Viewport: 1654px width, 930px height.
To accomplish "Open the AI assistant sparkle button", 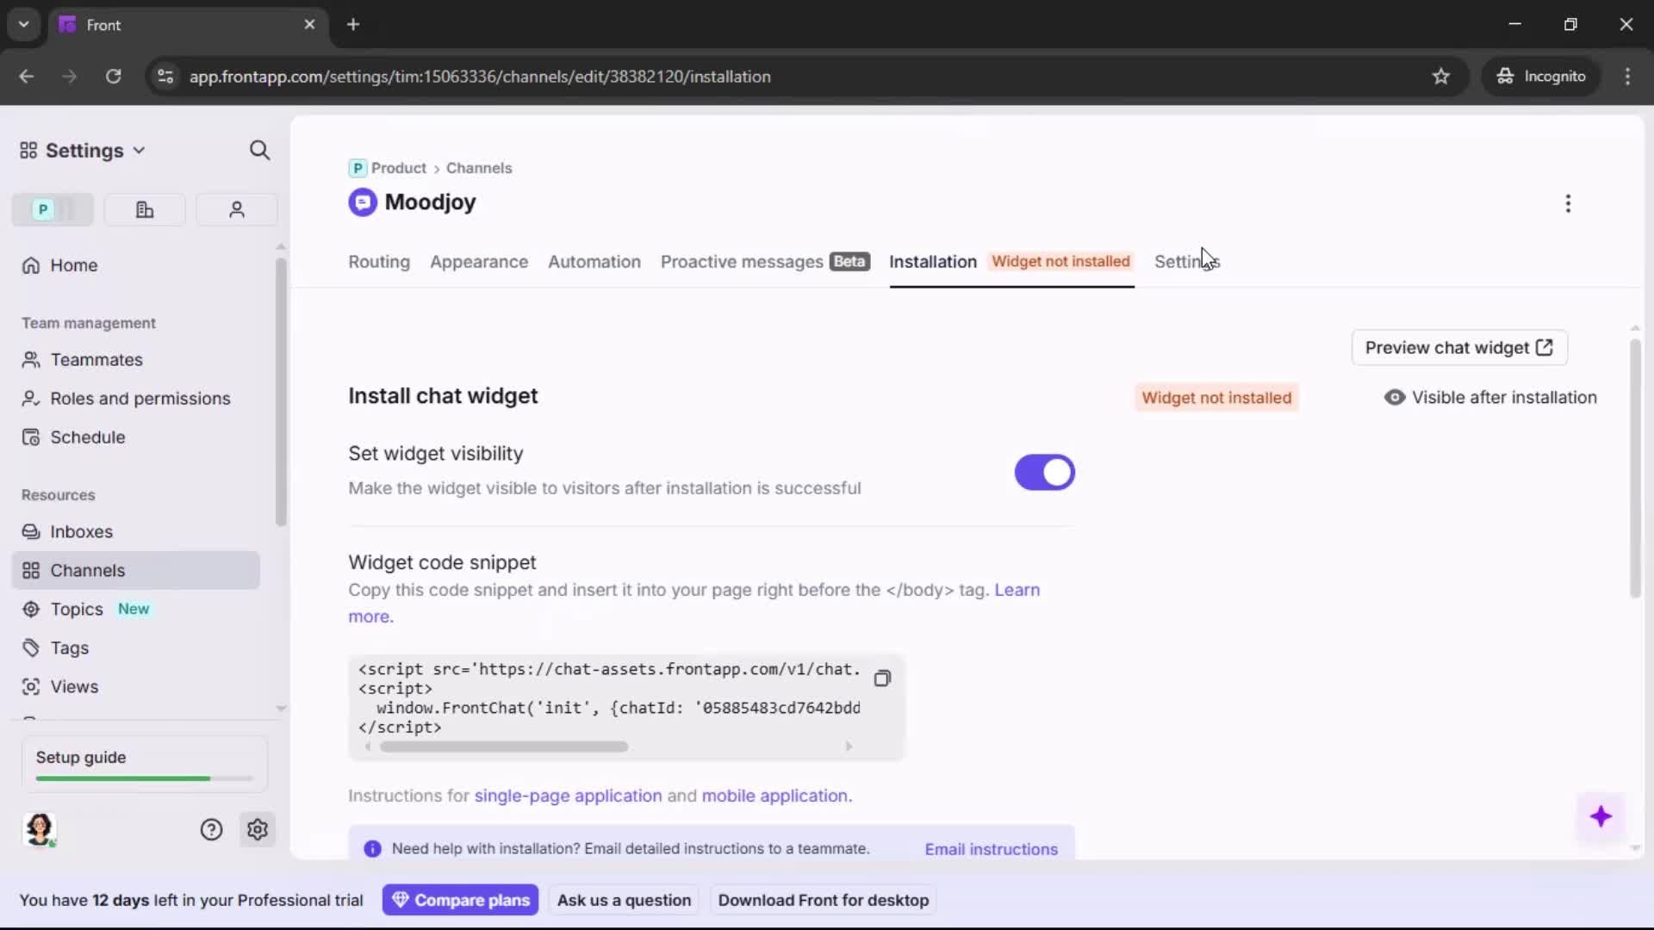I will pos(1601,817).
